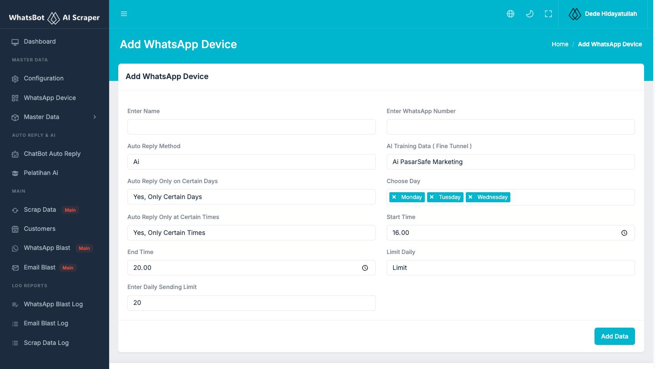
Task: Open the Auto Reply Method dropdown
Action: coord(252,162)
